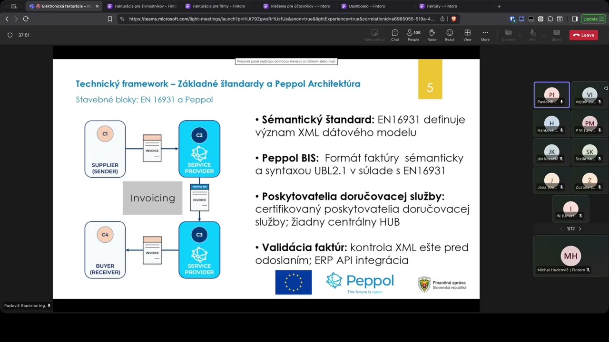Open the site settings icon in address bar
Viewport: 609px width, 342px height.
tap(122, 19)
